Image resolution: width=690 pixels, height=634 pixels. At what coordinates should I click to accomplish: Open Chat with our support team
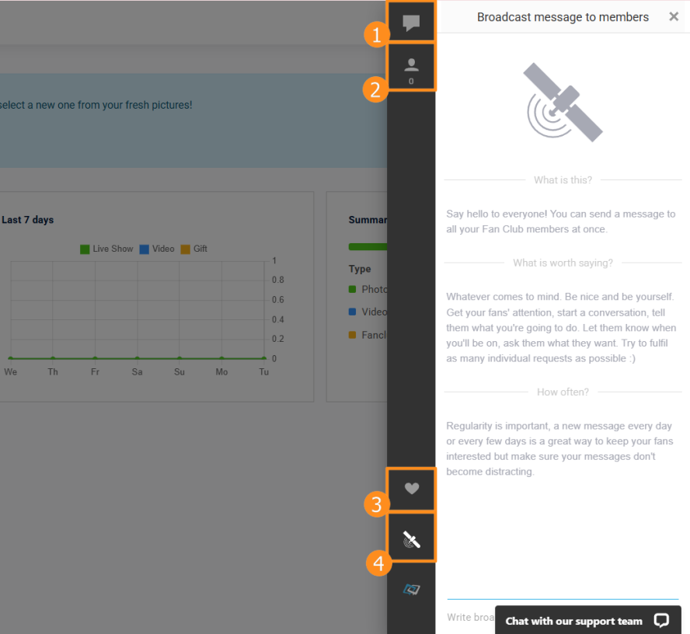point(573,621)
